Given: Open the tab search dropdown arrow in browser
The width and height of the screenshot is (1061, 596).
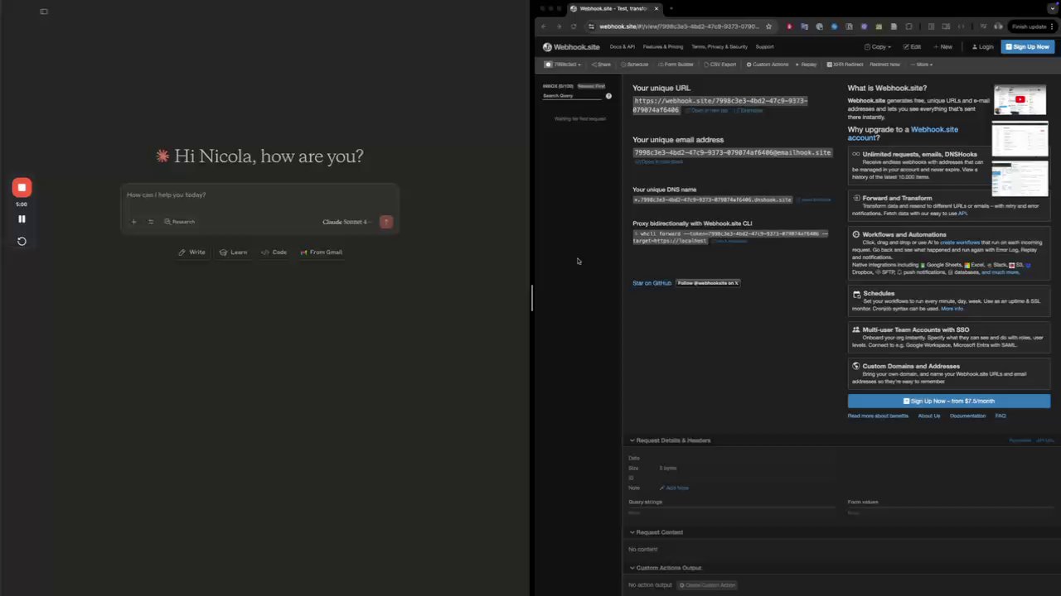Looking at the screenshot, I should (x=1053, y=9).
